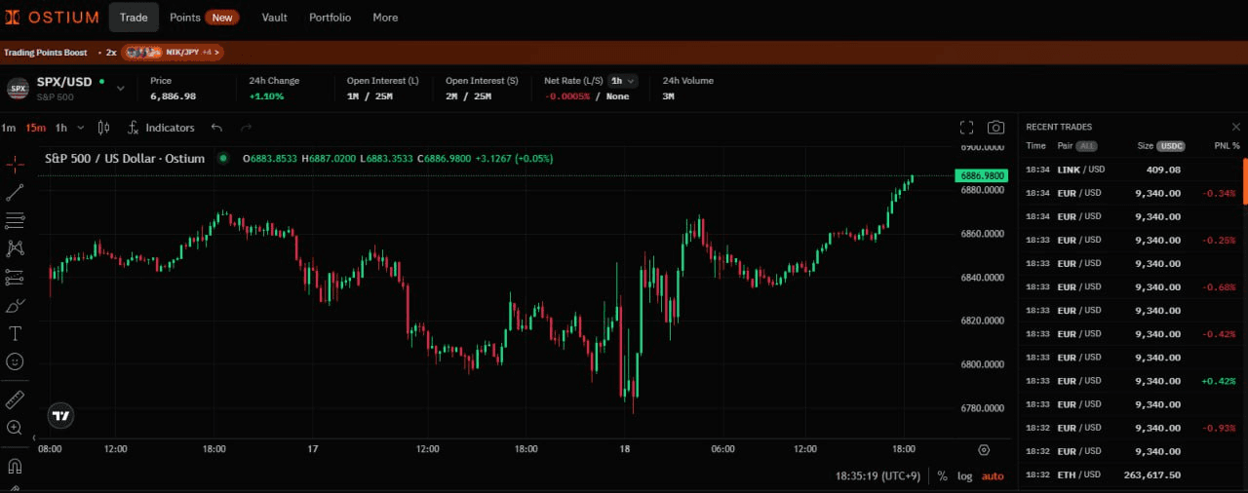
Task: Click the Open Interest (L) value
Action: [x=370, y=96]
